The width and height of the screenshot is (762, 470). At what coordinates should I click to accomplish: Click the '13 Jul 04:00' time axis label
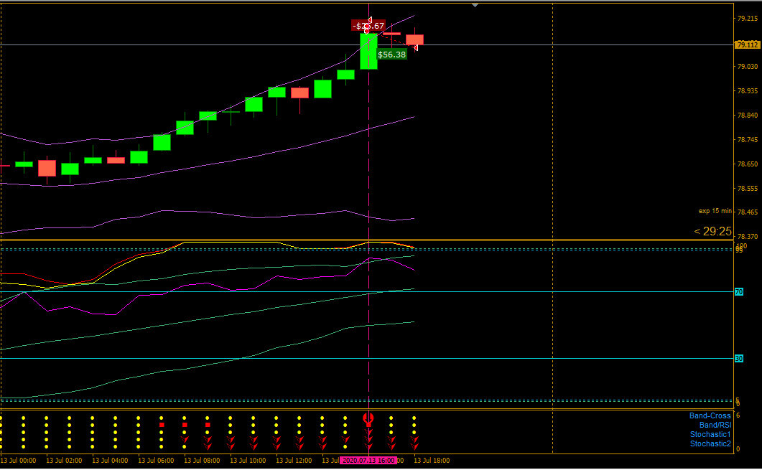tap(110, 460)
